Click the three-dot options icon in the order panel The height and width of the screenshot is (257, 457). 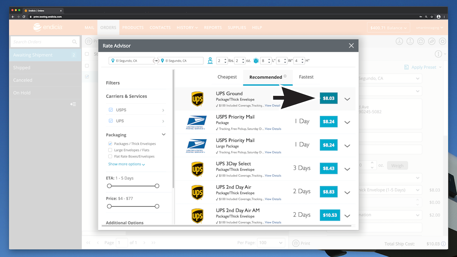(438, 54)
